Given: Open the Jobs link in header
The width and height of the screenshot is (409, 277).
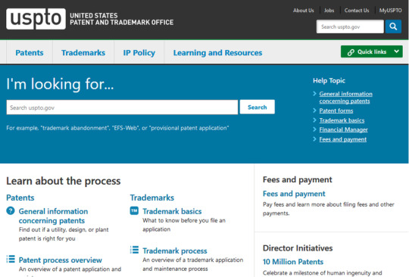Looking at the screenshot, I should pyautogui.click(x=329, y=11).
